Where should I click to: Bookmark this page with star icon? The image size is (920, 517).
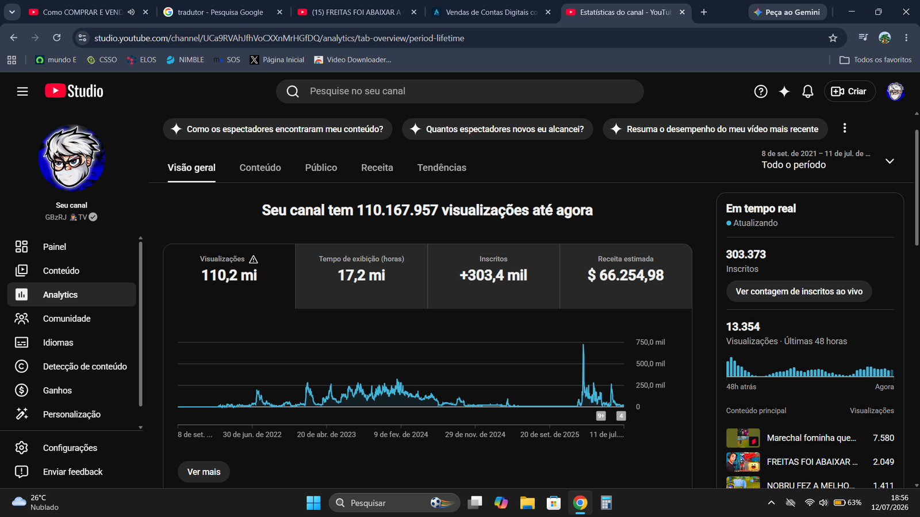833,38
